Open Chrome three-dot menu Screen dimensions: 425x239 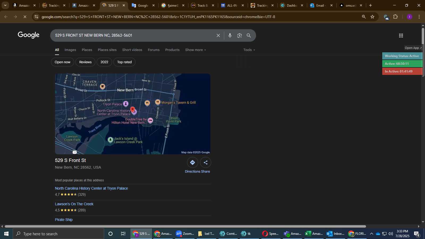pos(419,17)
